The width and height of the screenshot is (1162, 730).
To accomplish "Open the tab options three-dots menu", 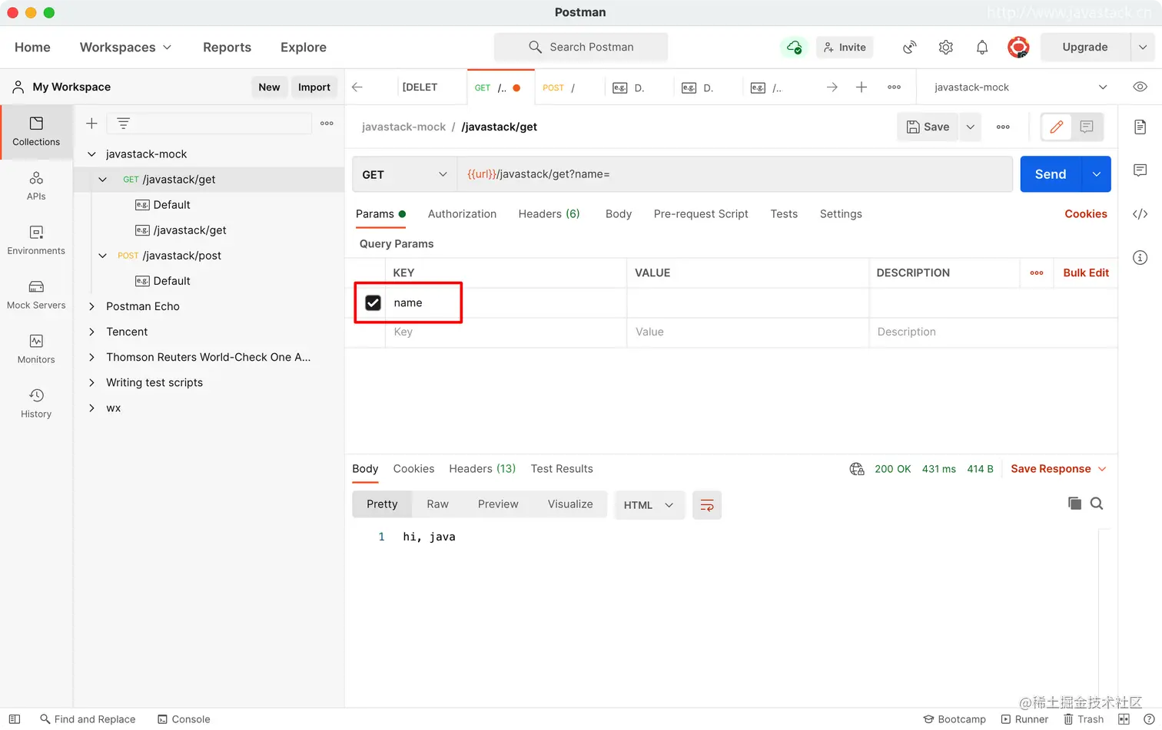I will [894, 87].
